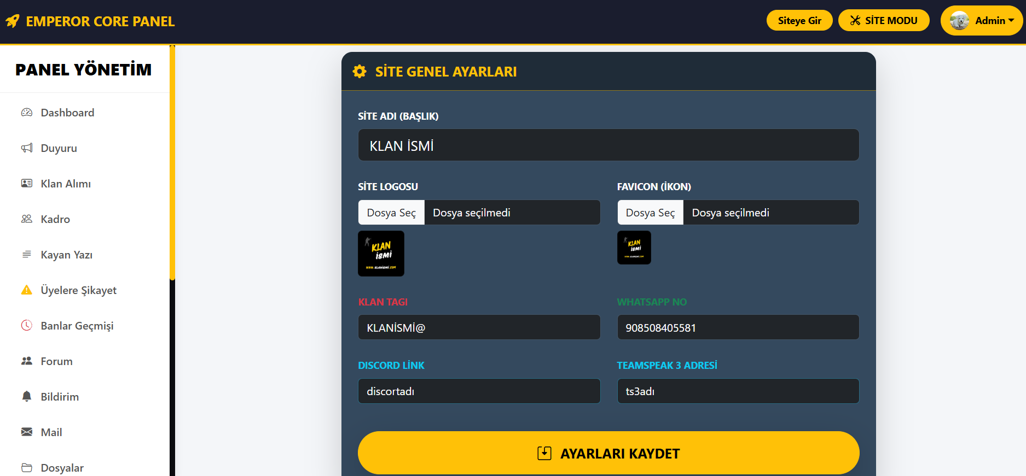Click 'Dosya seçilmedi' text under Site Logosu
This screenshot has width=1026, height=476.
coord(472,213)
